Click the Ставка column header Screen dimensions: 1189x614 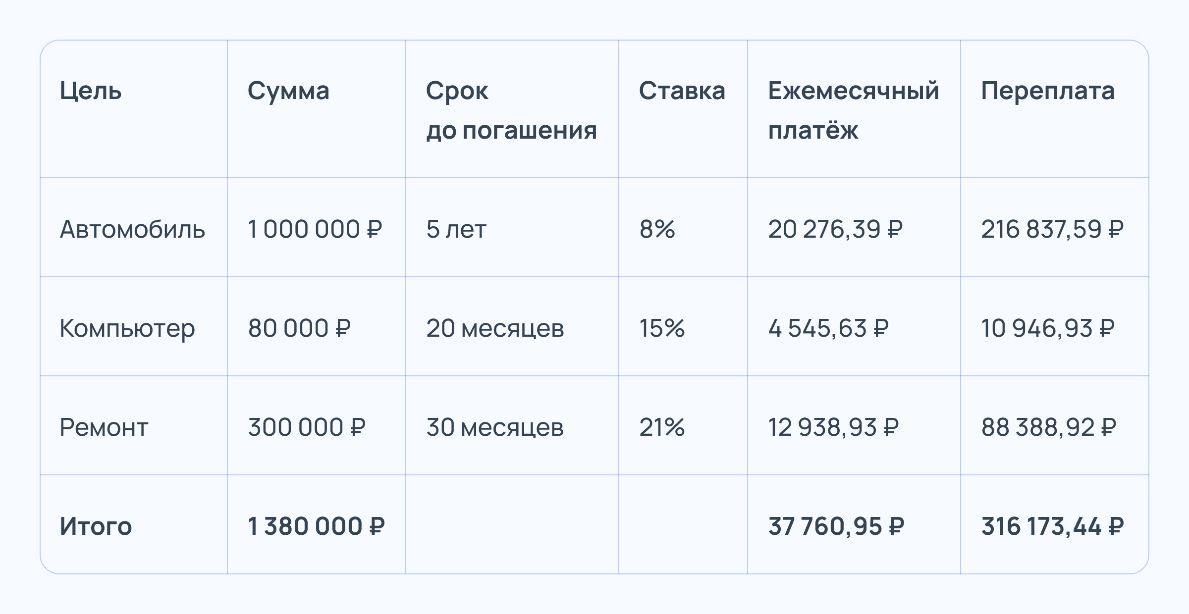click(x=682, y=91)
